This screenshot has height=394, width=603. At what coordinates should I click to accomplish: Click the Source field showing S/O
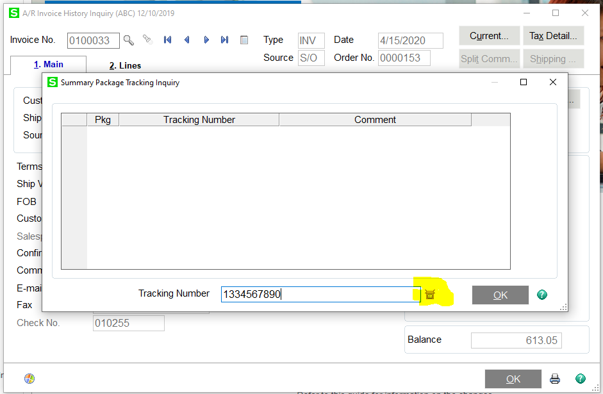pyautogui.click(x=311, y=58)
